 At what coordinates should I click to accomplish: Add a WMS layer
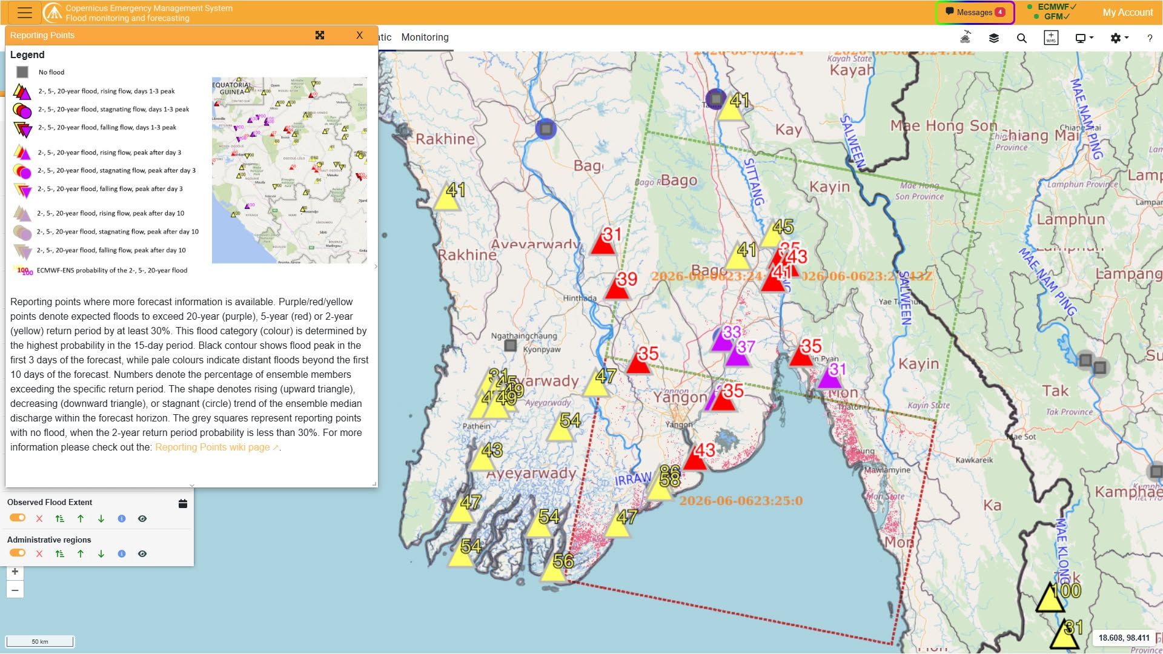tap(1051, 38)
